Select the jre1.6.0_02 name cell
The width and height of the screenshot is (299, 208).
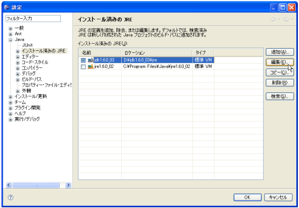point(104,66)
